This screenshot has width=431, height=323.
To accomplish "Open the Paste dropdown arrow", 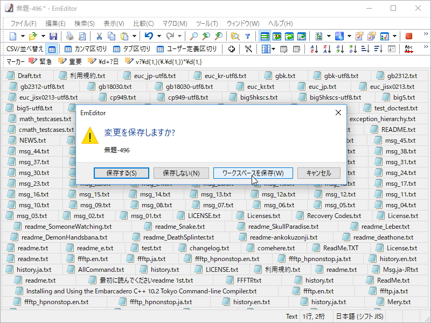I will 134,36.
